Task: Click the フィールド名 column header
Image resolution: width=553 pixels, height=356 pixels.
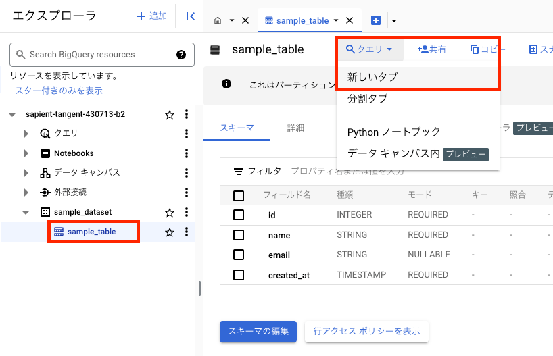Action: 287,195
